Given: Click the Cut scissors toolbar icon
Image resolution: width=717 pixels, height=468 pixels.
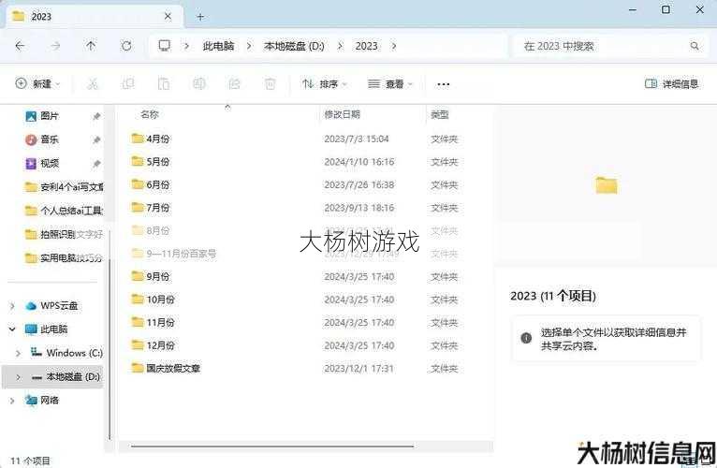Looking at the screenshot, I should point(93,83).
